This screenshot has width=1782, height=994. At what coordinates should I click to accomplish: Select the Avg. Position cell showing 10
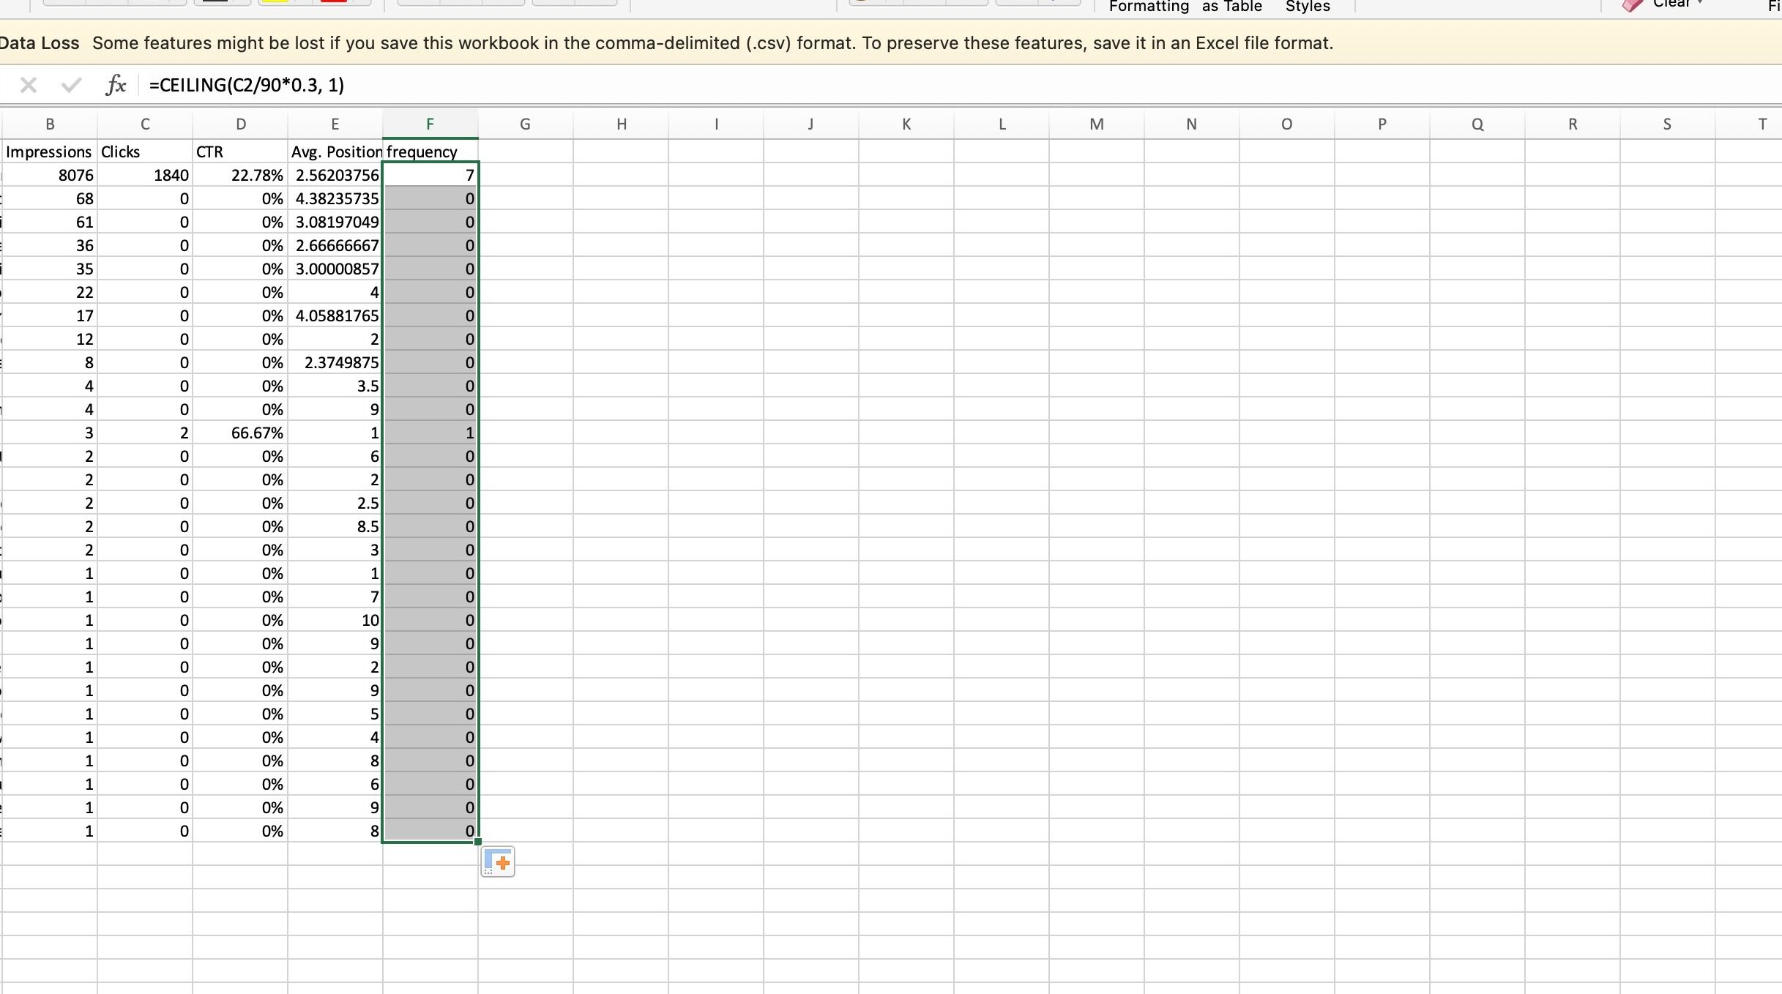335,620
